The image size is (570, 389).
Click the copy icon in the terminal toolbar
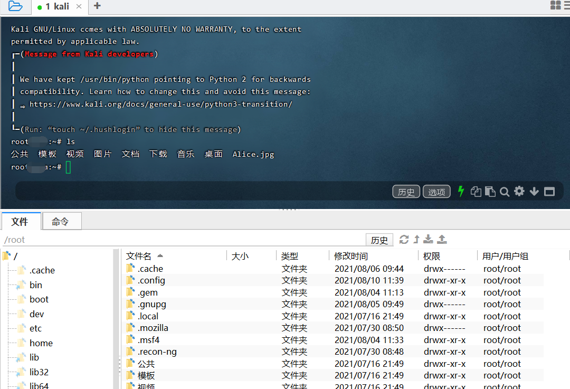tap(476, 191)
